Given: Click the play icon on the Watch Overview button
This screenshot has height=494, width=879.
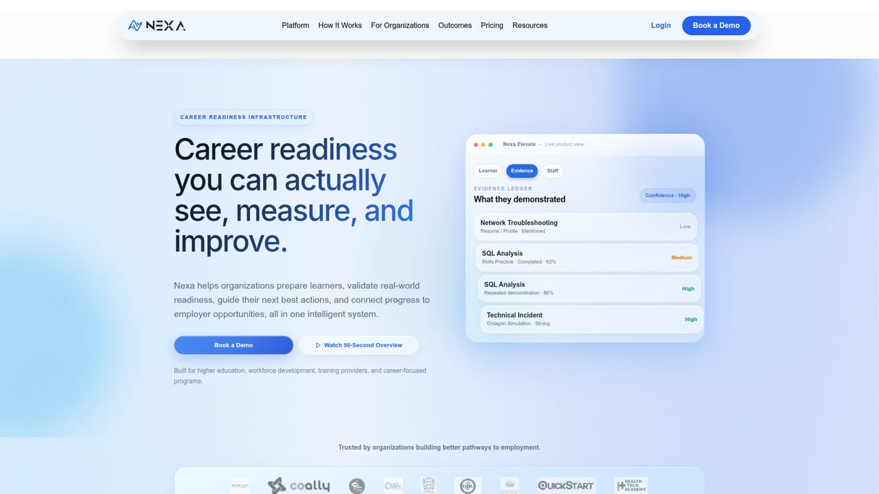Looking at the screenshot, I should pyautogui.click(x=318, y=345).
